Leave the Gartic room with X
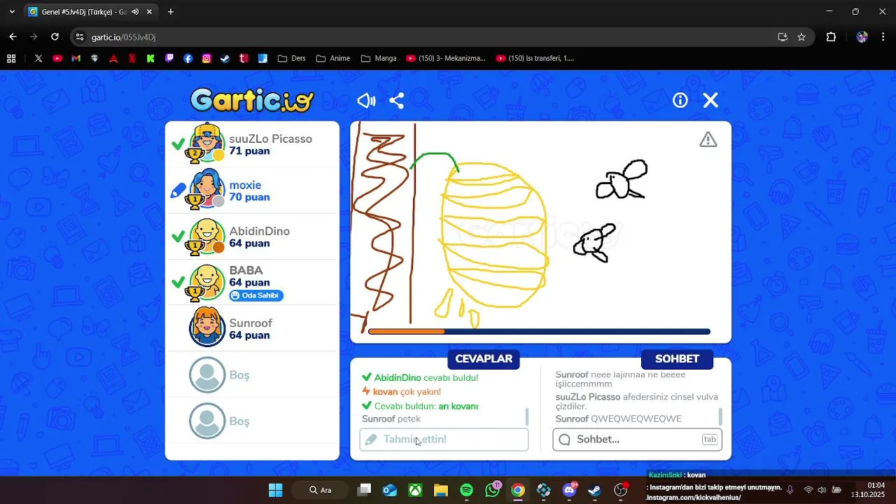 pos(710,100)
